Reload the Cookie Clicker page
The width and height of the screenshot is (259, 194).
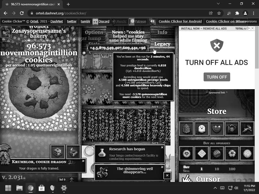click(22, 13)
